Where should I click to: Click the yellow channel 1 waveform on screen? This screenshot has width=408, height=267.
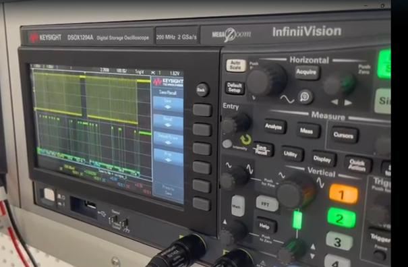click(x=86, y=96)
